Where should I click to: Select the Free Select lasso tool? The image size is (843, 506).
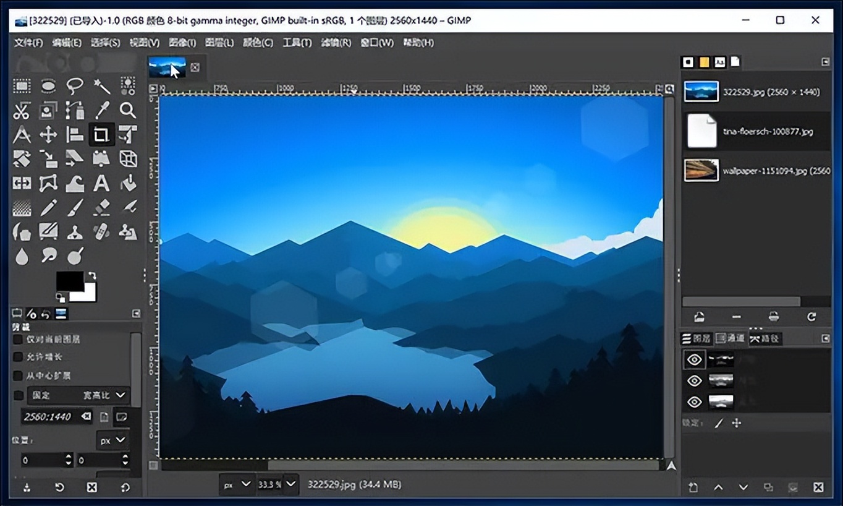[x=75, y=86]
